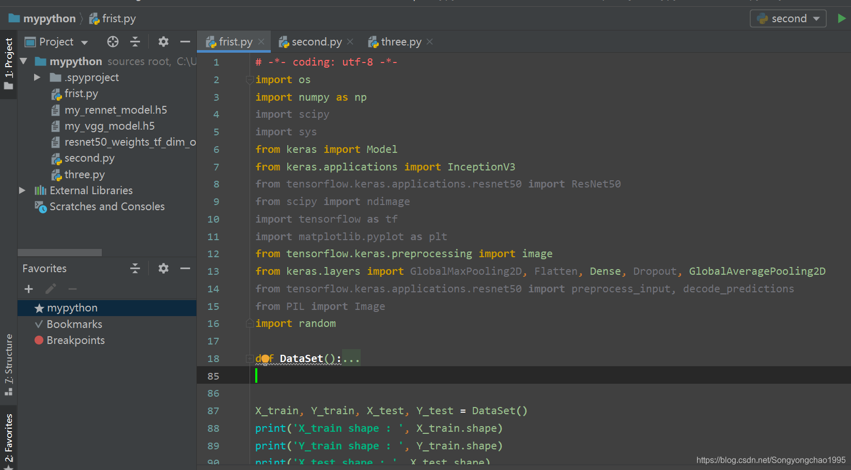Image resolution: width=851 pixels, height=470 pixels.
Task: Open the 7: Structure tool window tab
Action: [x=8, y=365]
